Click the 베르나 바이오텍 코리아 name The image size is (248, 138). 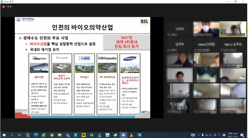pos(62,77)
